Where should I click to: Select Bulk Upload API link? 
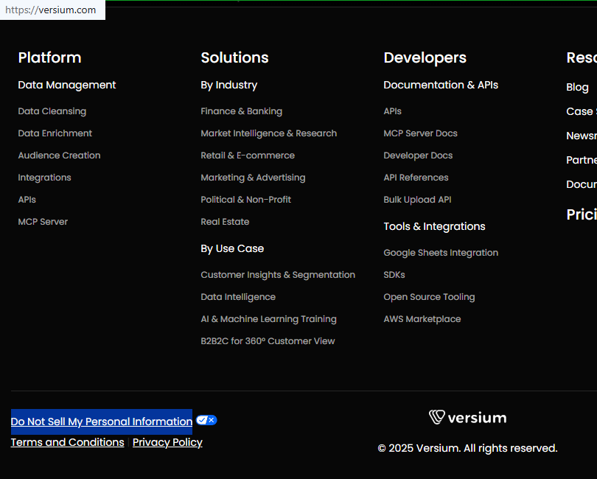point(417,200)
